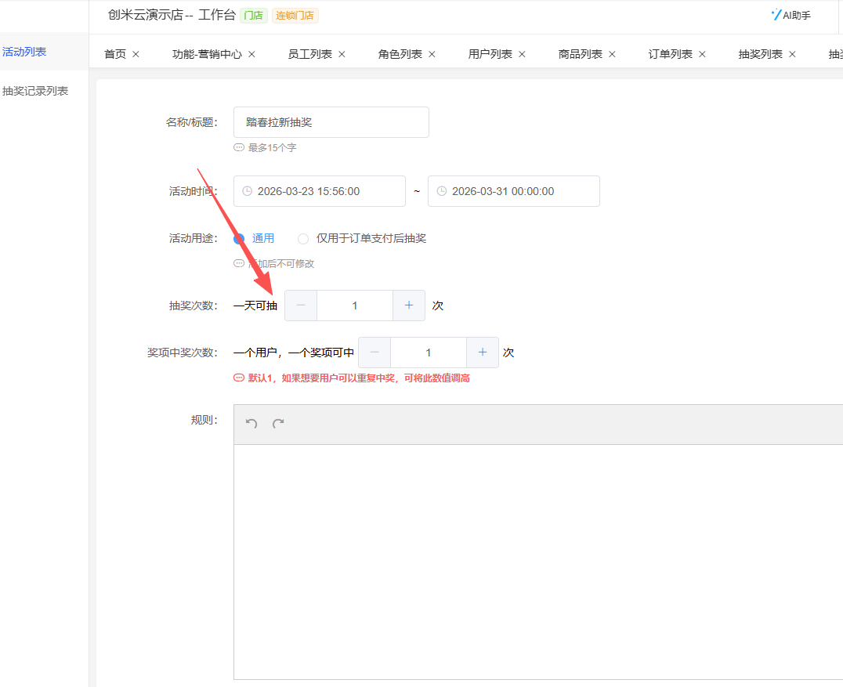Decrease daily draw count with minus button
The width and height of the screenshot is (843, 687).
pyautogui.click(x=301, y=306)
